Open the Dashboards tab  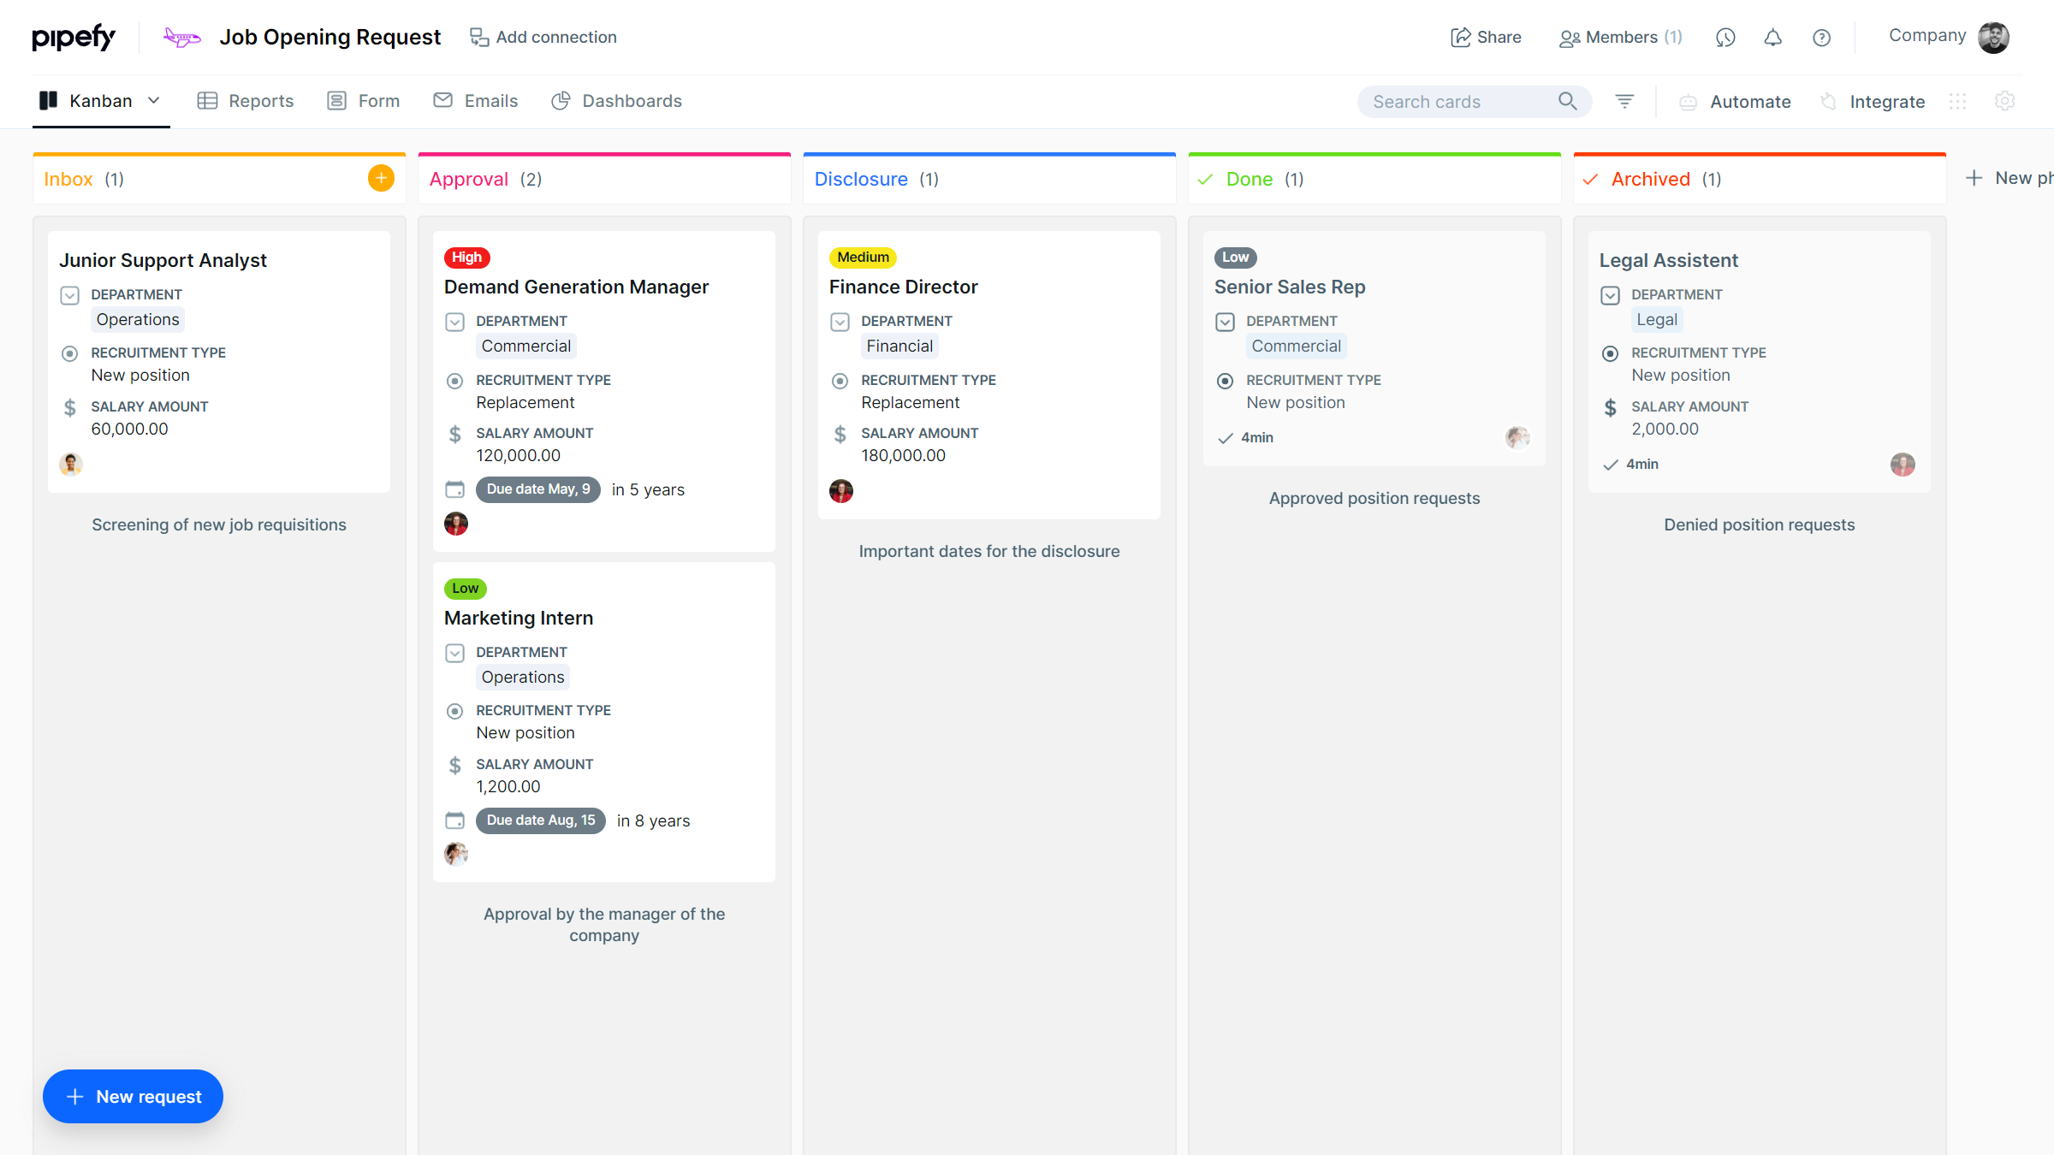point(616,101)
